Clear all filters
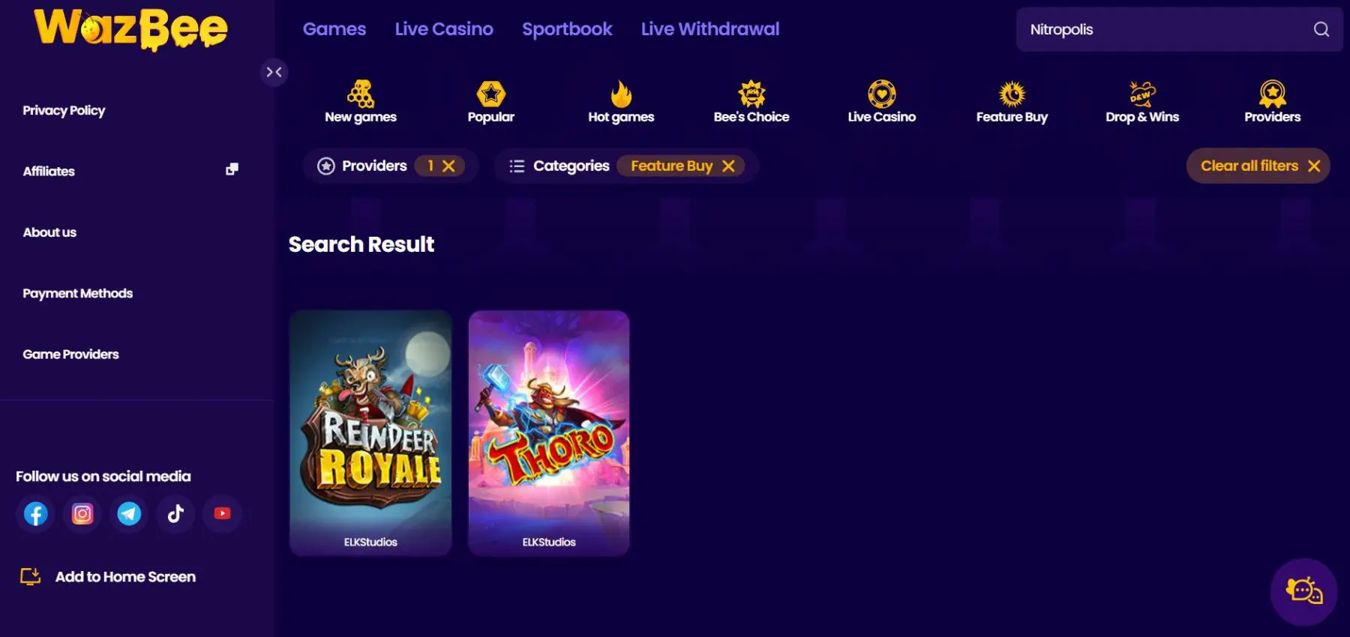Image resolution: width=1350 pixels, height=637 pixels. (x=1258, y=166)
